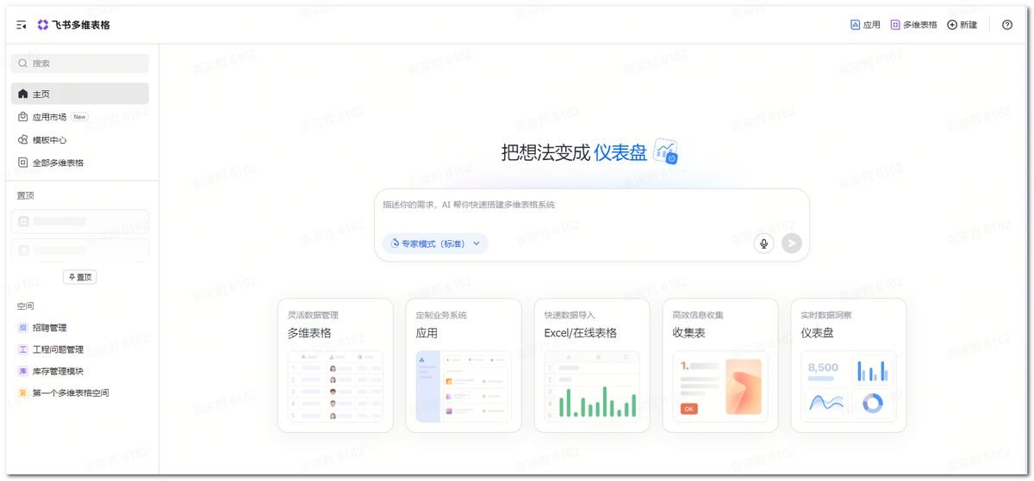Click the 实时数据洞察 caption

[826, 315]
